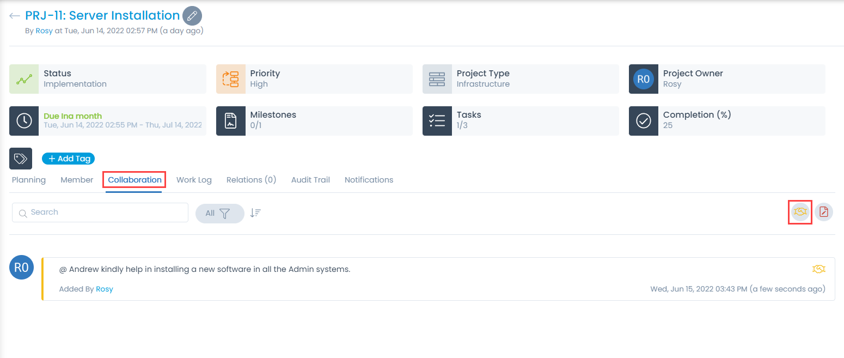
Task: Open the Status Implementation field
Action: coord(108,79)
